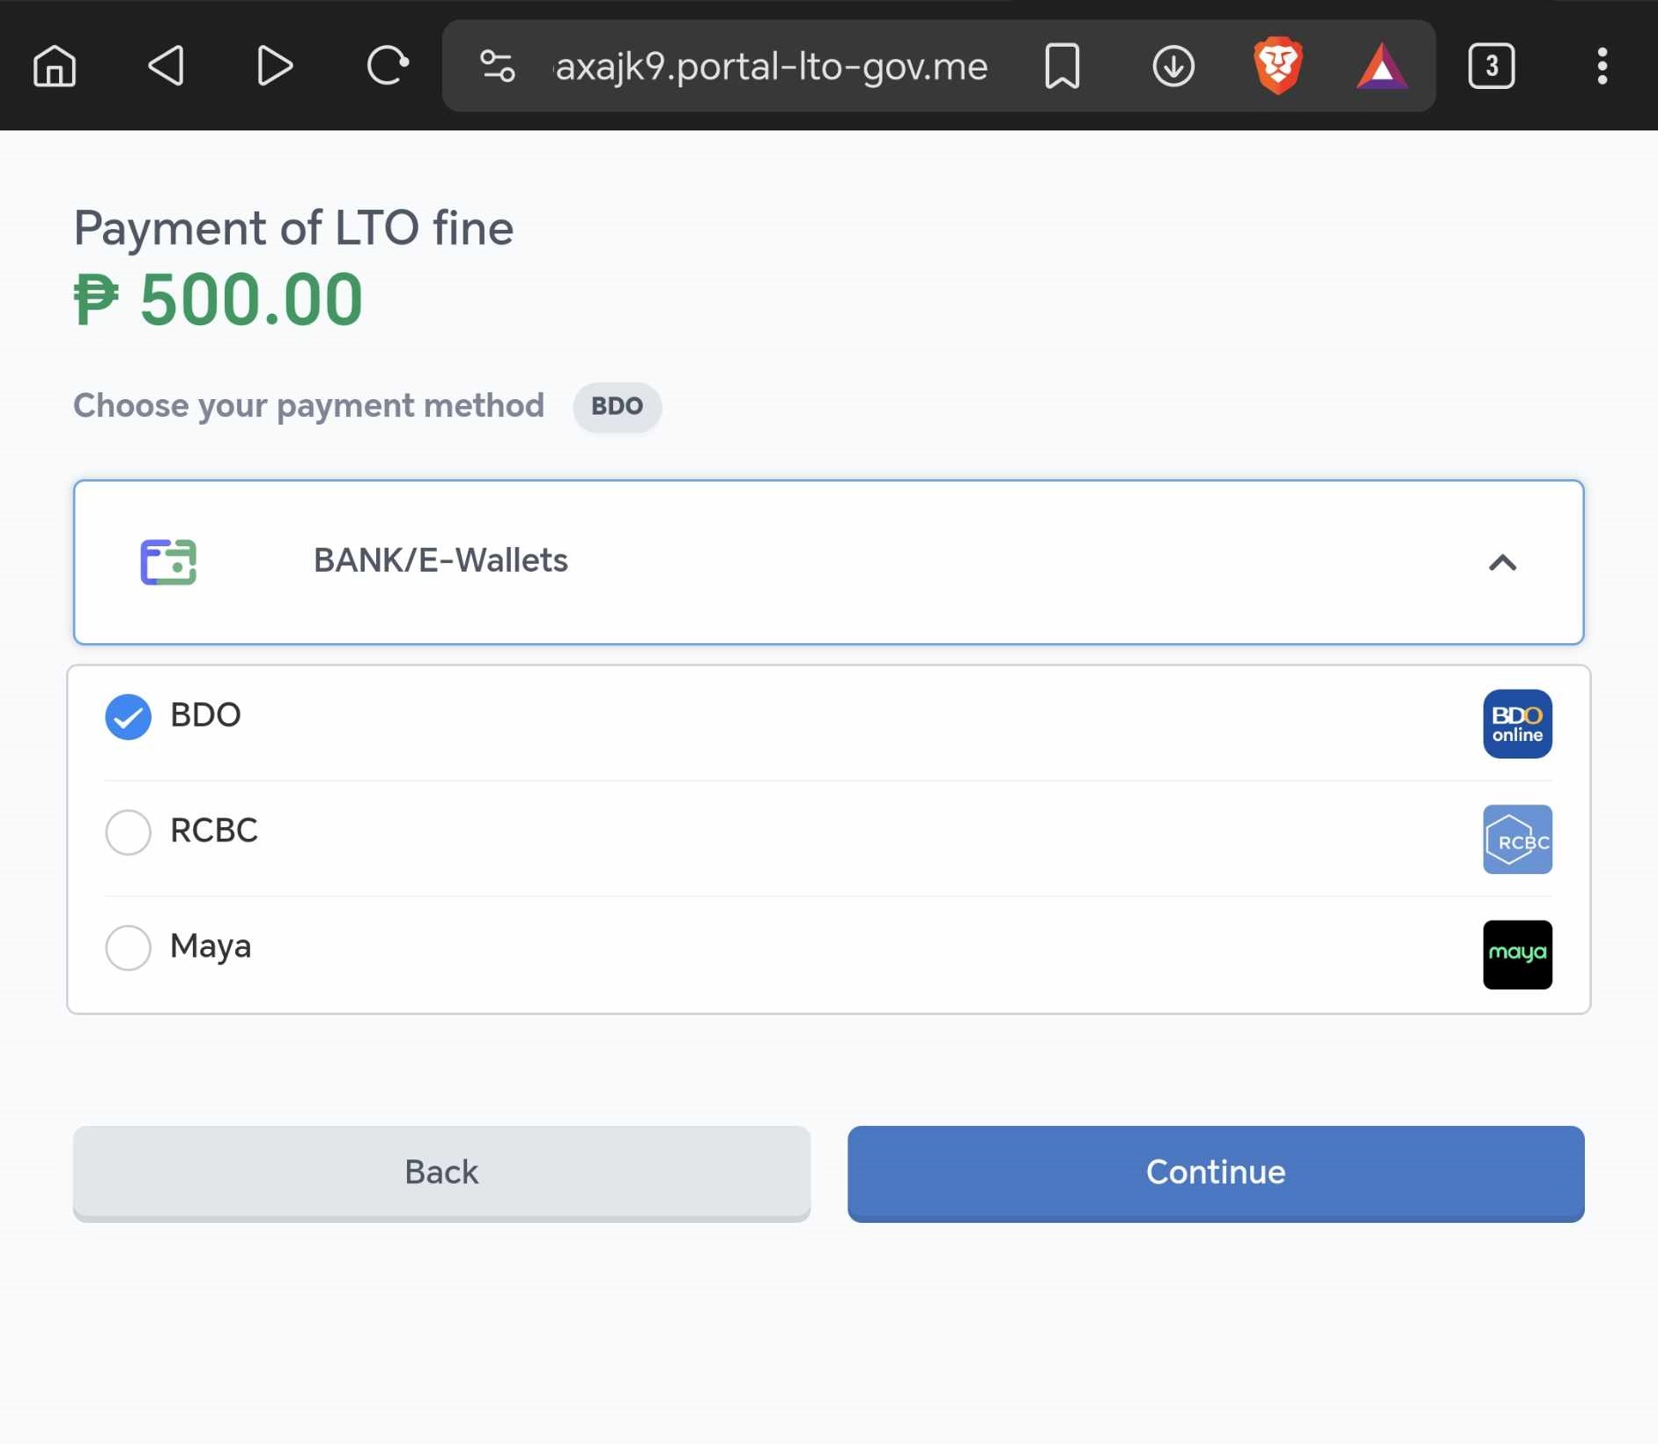The width and height of the screenshot is (1658, 1444).
Task: Open the downloads icon
Action: (x=1173, y=66)
